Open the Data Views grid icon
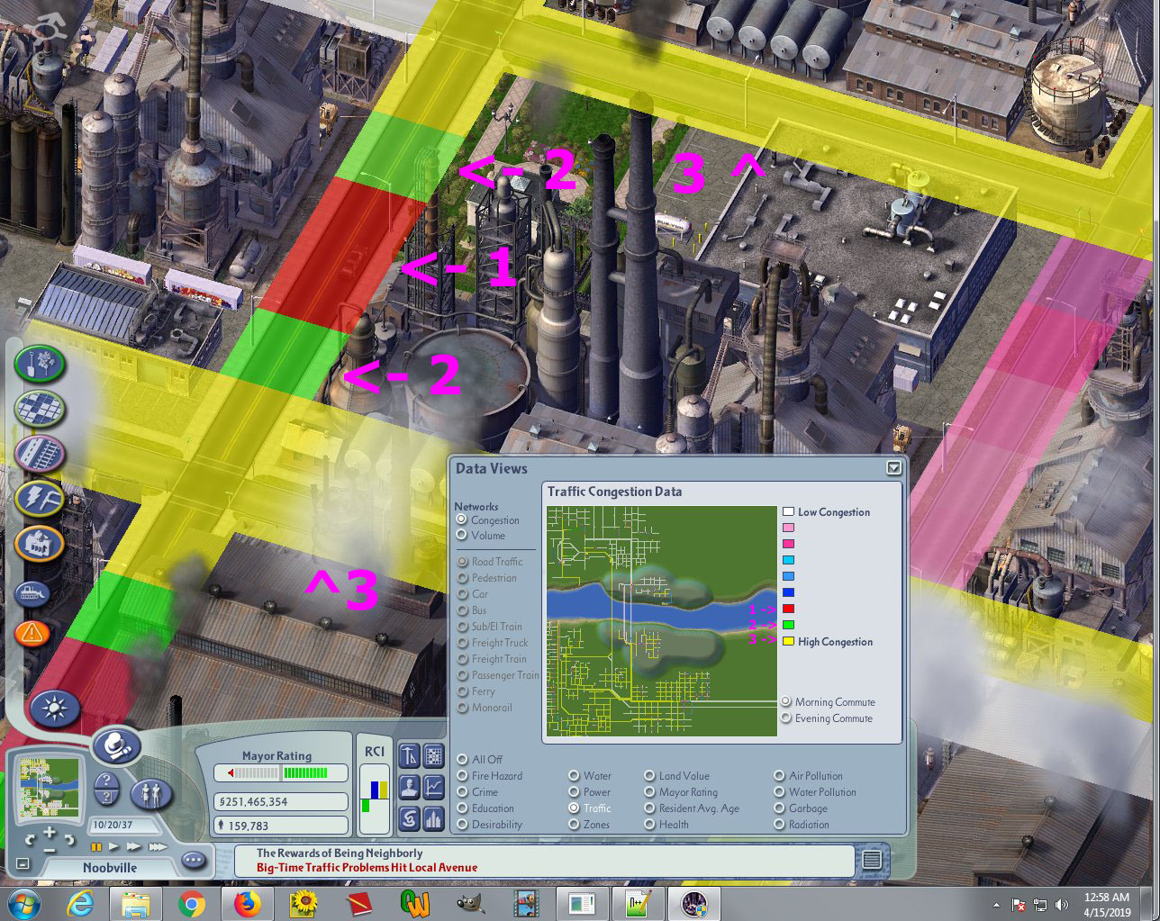 (434, 756)
